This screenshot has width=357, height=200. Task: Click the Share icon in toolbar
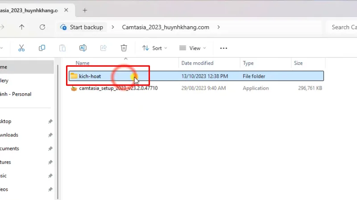[x=104, y=48]
